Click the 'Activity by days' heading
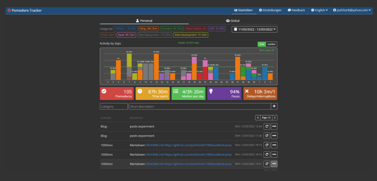This screenshot has width=377, height=181. [x=110, y=43]
